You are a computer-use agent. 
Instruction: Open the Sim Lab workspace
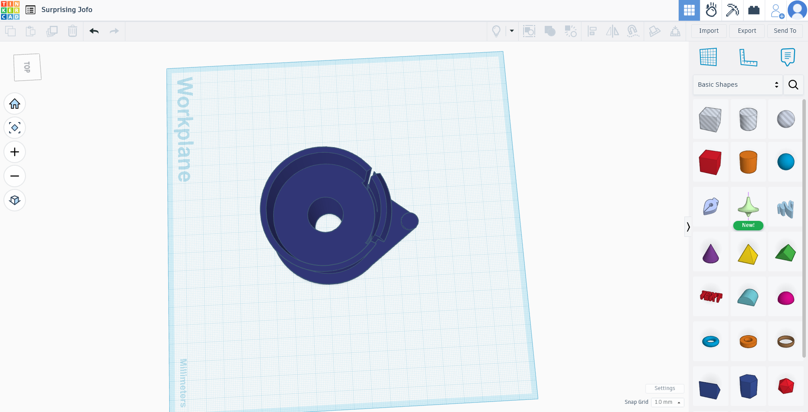click(711, 10)
